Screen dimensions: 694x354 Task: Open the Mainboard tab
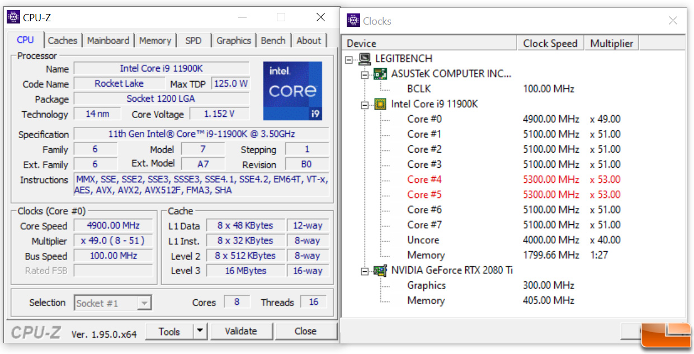tap(108, 40)
